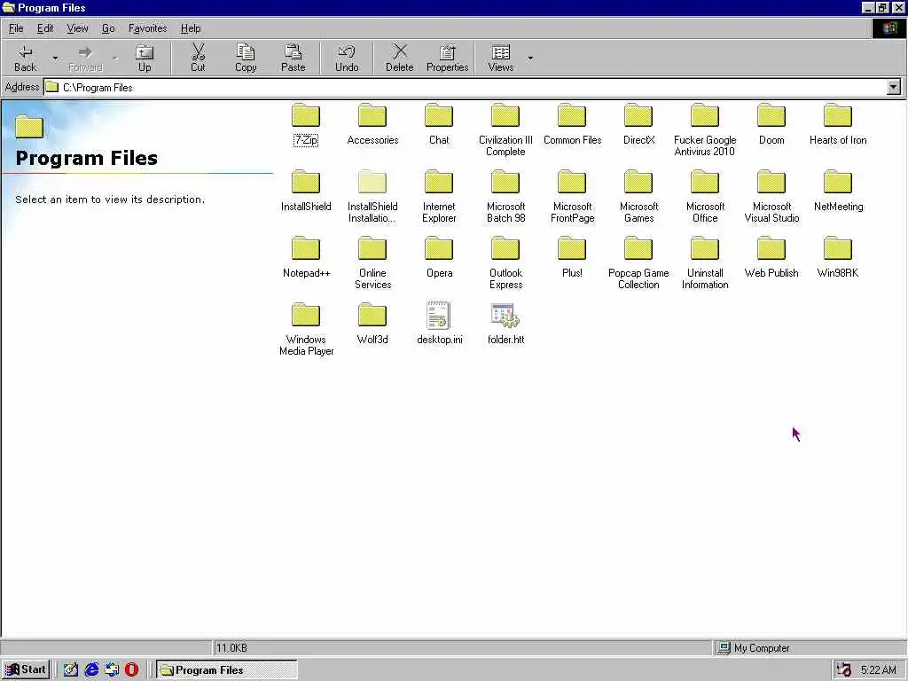Select the Notepad++ folder
This screenshot has height=681, width=908.
tap(306, 258)
